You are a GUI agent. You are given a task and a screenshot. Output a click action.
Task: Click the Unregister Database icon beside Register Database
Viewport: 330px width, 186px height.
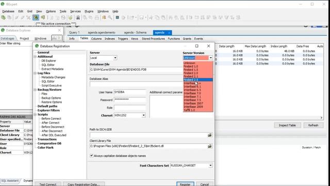[9, 18]
